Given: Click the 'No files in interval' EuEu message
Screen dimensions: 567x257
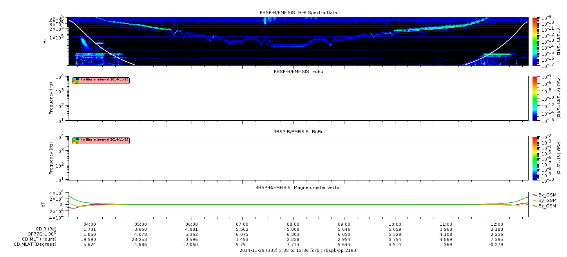Looking at the screenshot, I should coord(104,80).
